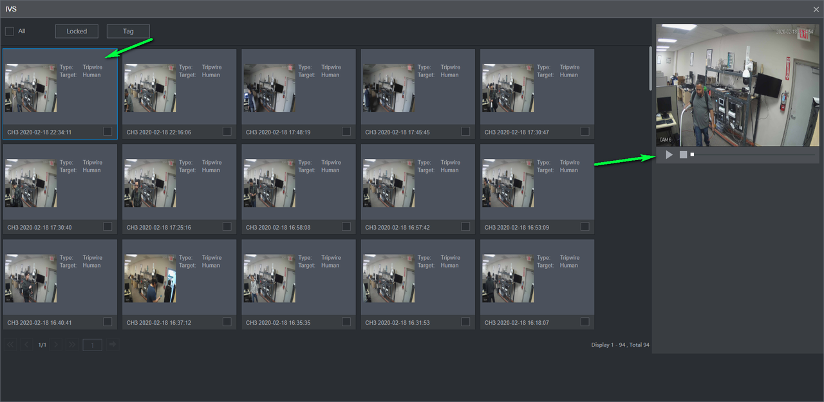This screenshot has width=824, height=402.
Task: Tick checkbox for the 16:18:07 event
Action: click(585, 322)
